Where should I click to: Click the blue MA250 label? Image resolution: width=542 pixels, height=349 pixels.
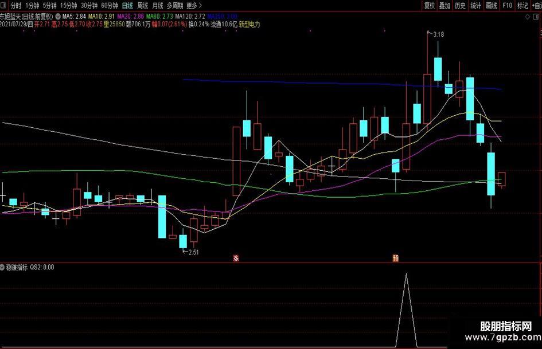(222, 16)
